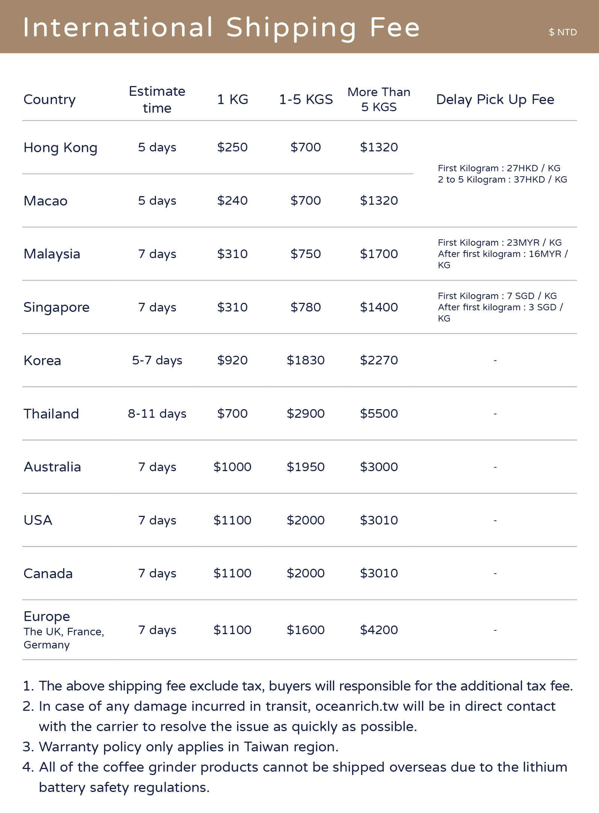Click Thailand's $5500 shipping fee

tap(379, 414)
